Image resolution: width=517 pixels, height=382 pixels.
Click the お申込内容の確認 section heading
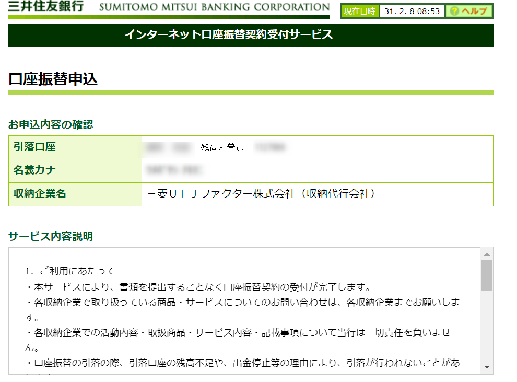point(51,125)
